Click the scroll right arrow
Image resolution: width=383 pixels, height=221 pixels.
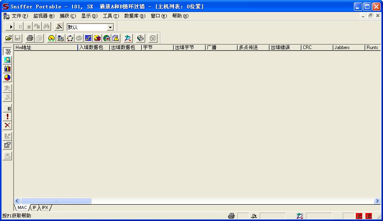click(x=377, y=201)
